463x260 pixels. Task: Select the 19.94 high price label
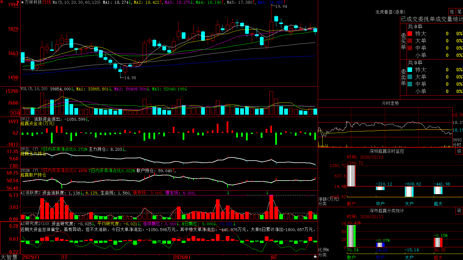click(281, 6)
